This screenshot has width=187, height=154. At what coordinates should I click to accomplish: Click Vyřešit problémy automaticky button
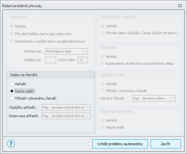[120, 144]
